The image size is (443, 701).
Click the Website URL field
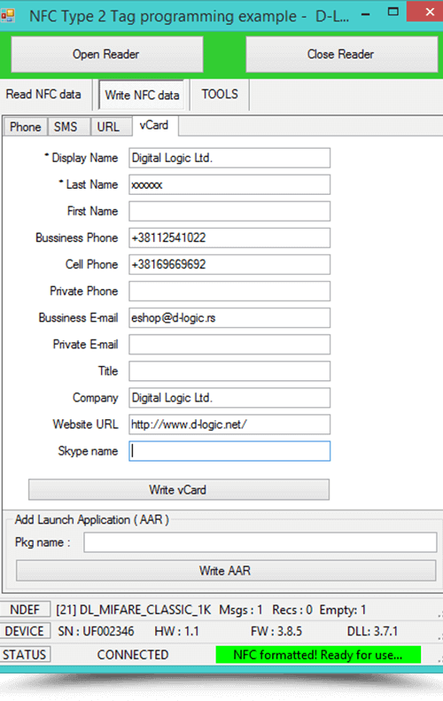229,424
